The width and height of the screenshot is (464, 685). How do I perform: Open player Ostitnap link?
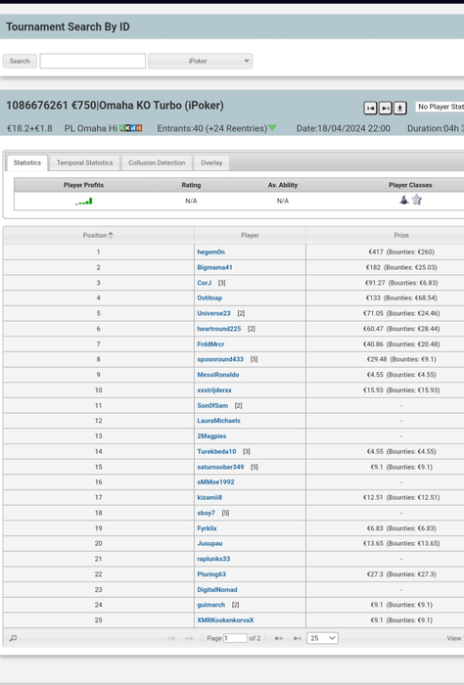pos(209,297)
